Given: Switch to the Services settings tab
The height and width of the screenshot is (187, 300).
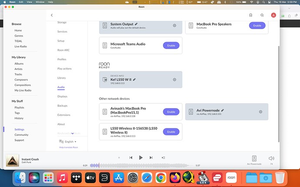Looking at the screenshot, I should (62, 32).
